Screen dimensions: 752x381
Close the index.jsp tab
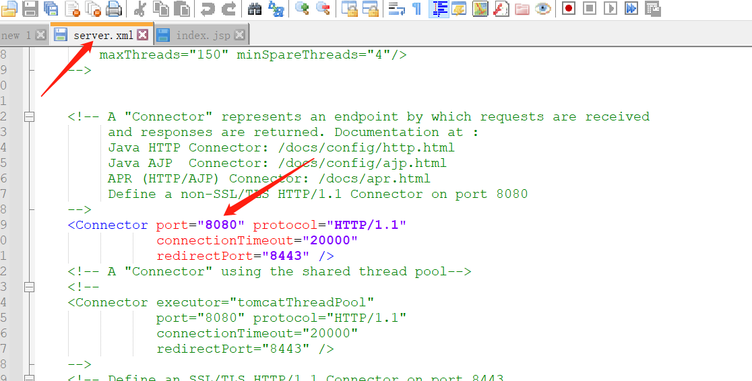[x=240, y=34]
